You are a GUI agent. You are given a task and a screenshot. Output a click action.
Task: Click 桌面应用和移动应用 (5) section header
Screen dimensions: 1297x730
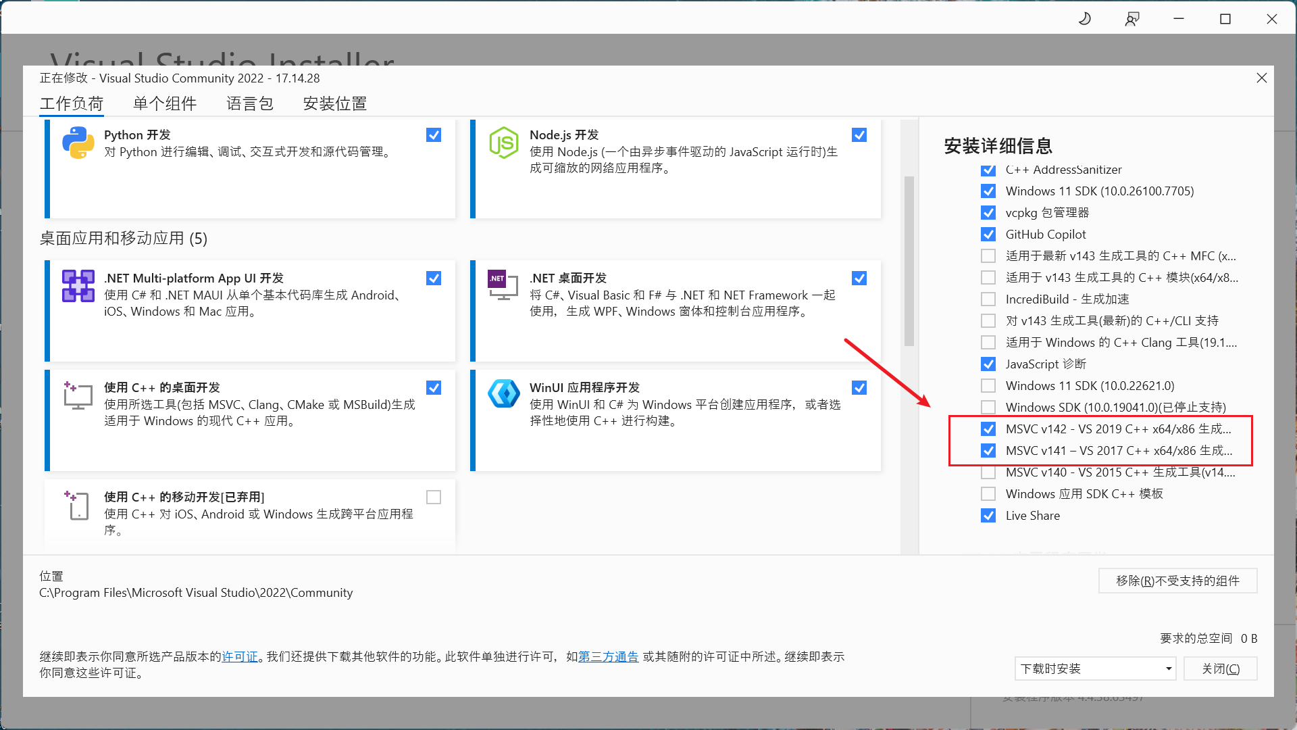point(124,239)
